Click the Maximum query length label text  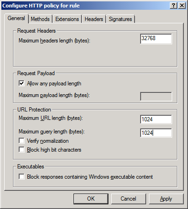(52, 132)
